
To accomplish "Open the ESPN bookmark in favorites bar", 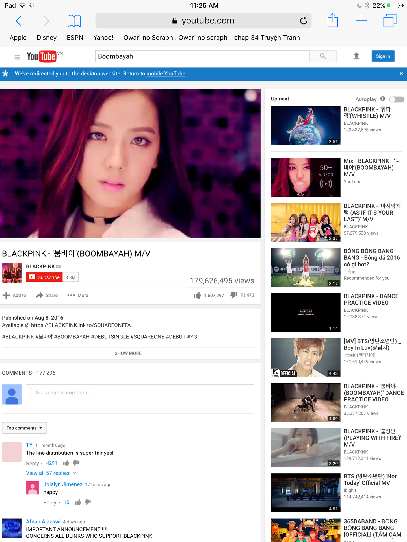I will (75, 38).
